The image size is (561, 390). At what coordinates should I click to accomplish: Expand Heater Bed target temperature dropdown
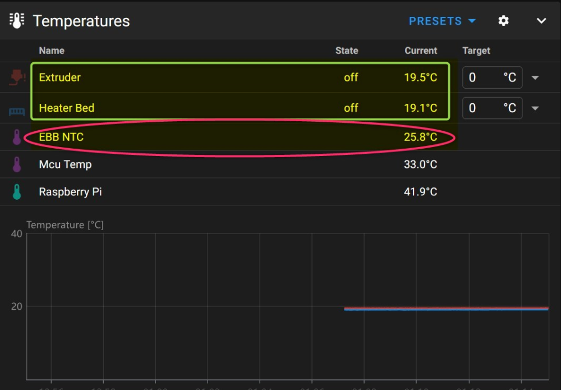click(x=535, y=108)
